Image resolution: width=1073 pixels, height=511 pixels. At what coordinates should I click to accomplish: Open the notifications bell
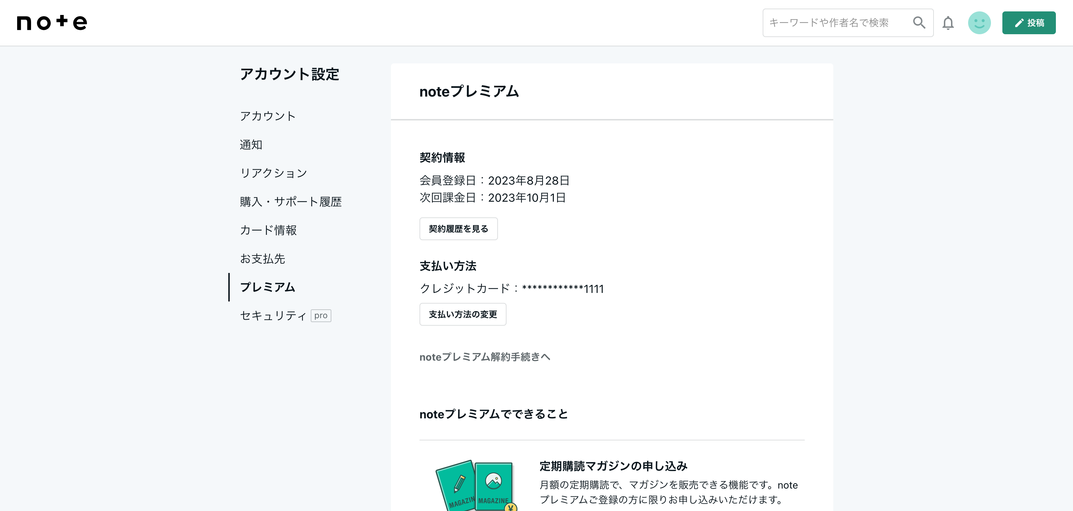(948, 23)
